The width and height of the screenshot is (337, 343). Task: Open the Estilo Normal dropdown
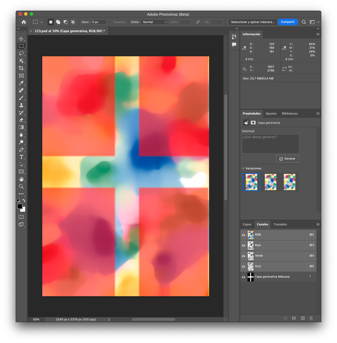154,22
